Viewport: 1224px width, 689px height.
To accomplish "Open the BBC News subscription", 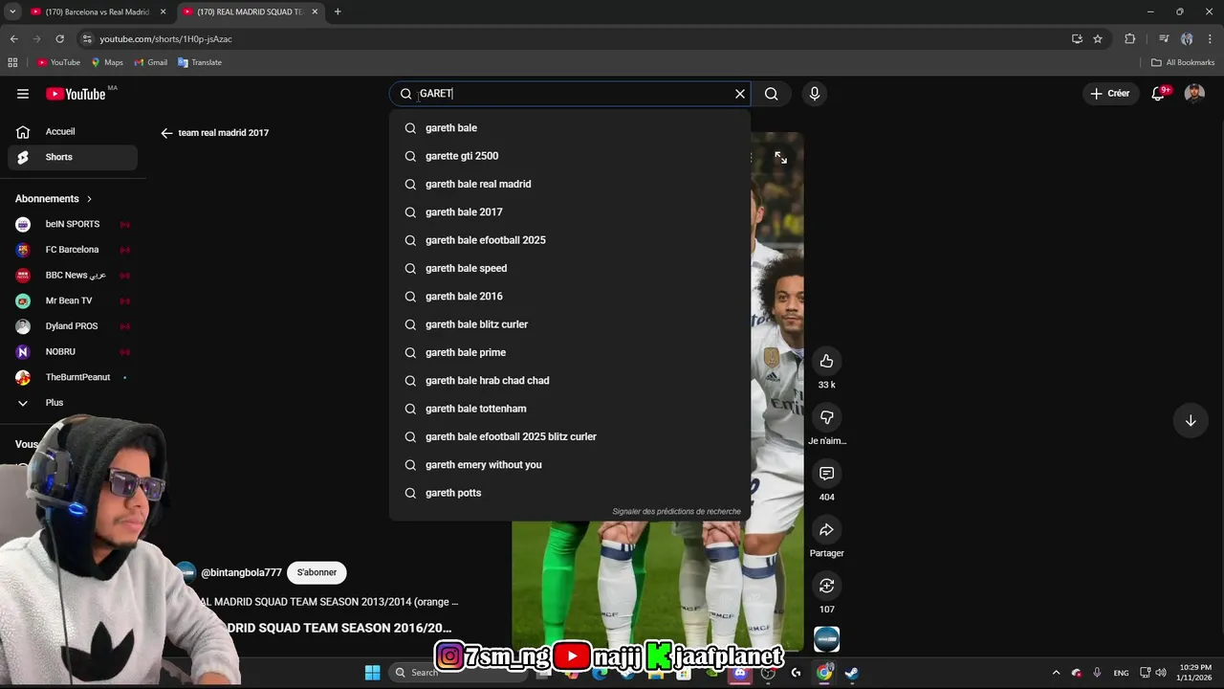I will [x=73, y=276].
